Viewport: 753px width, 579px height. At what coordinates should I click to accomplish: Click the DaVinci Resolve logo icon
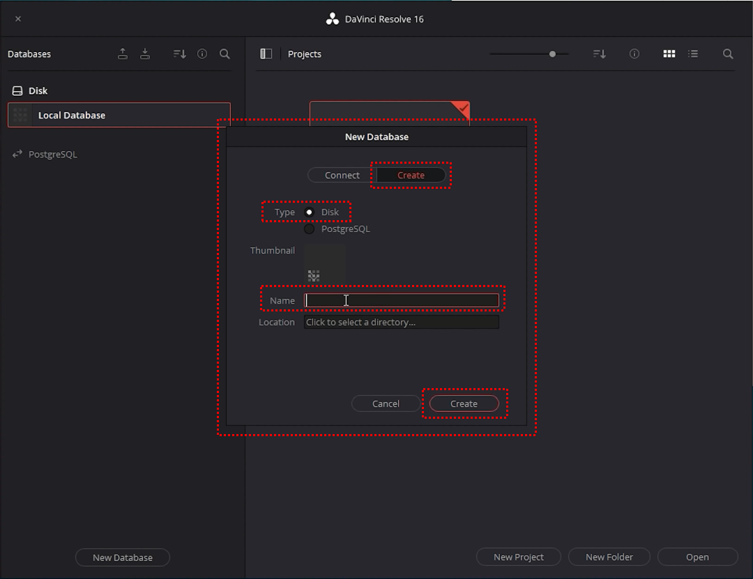click(x=333, y=20)
